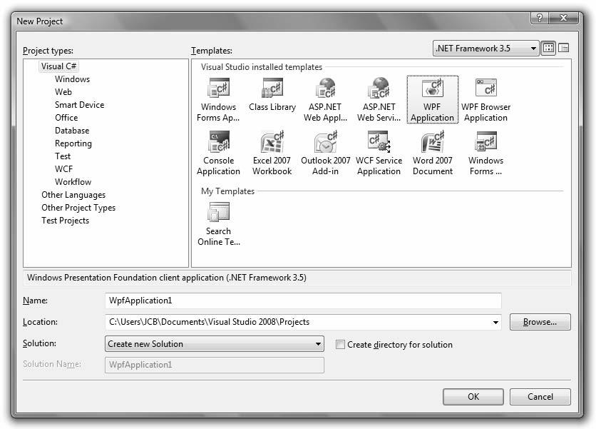Image resolution: width=596 pixels, height=429 pixels.
Task: Select the ASP.NET Web Appl... template
Action: 325,100
